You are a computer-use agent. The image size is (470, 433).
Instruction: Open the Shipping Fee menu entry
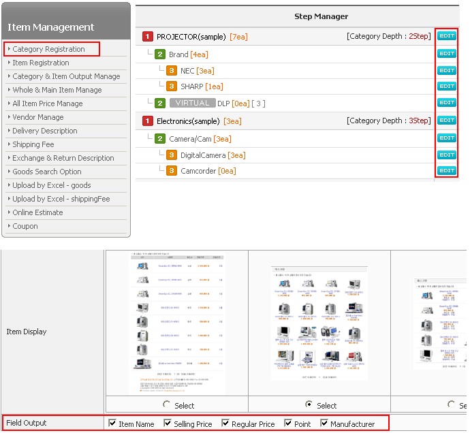[33, 144]
